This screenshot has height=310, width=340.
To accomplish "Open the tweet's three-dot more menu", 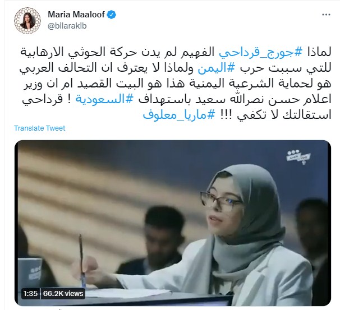I will point(326,15).
